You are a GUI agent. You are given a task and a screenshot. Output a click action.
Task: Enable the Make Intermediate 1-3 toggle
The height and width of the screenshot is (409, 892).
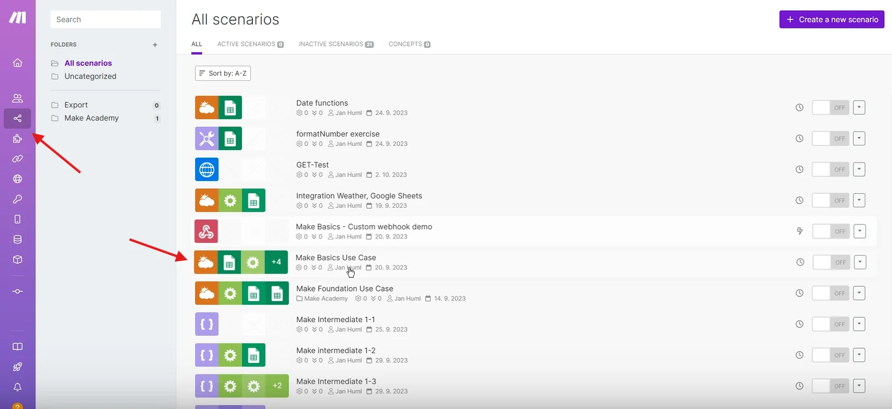point(830,386)
